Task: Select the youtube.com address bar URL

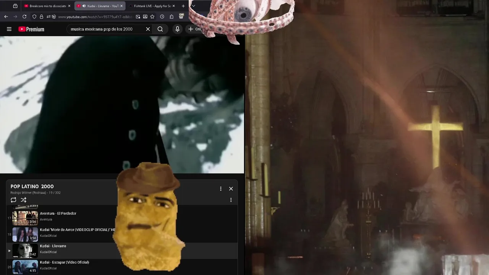Action: pos(95,17)
